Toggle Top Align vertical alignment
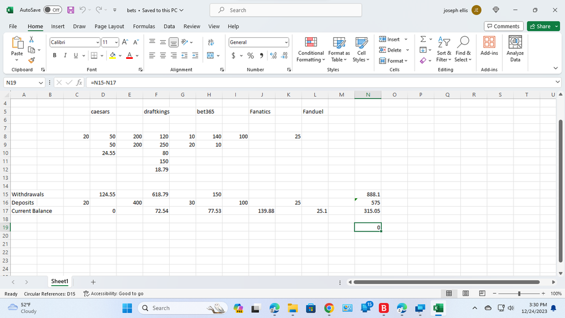 (x=152, y=42)
